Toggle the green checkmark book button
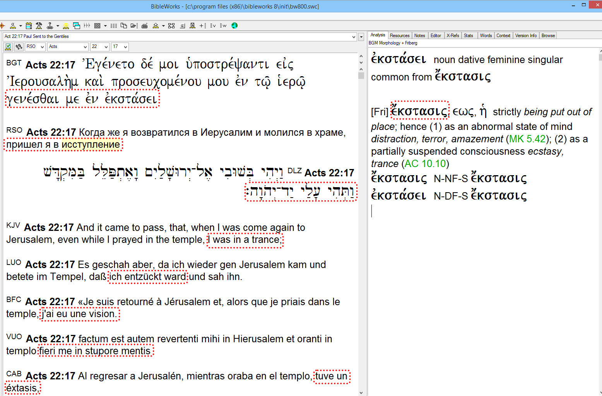 pos(8,47)
